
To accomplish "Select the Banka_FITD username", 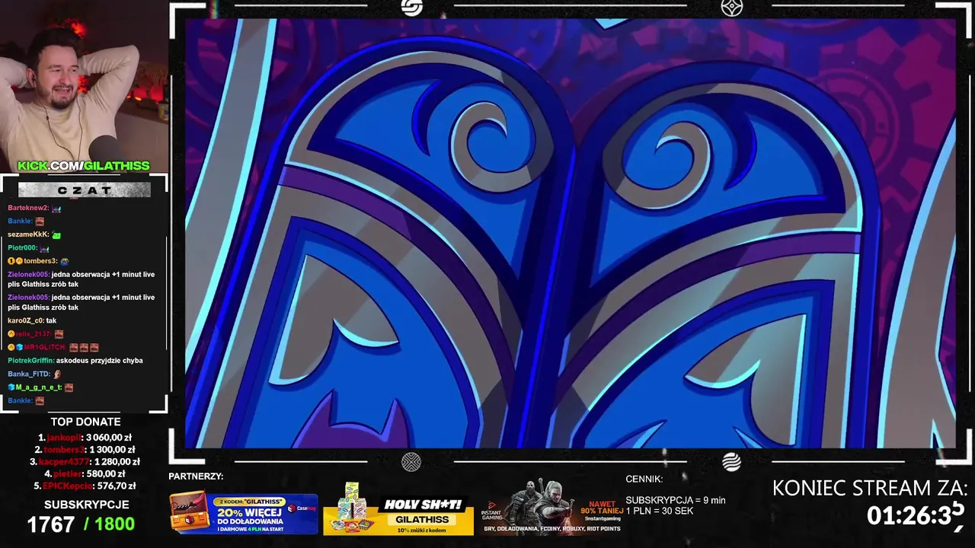I will (x=29, y=374).
